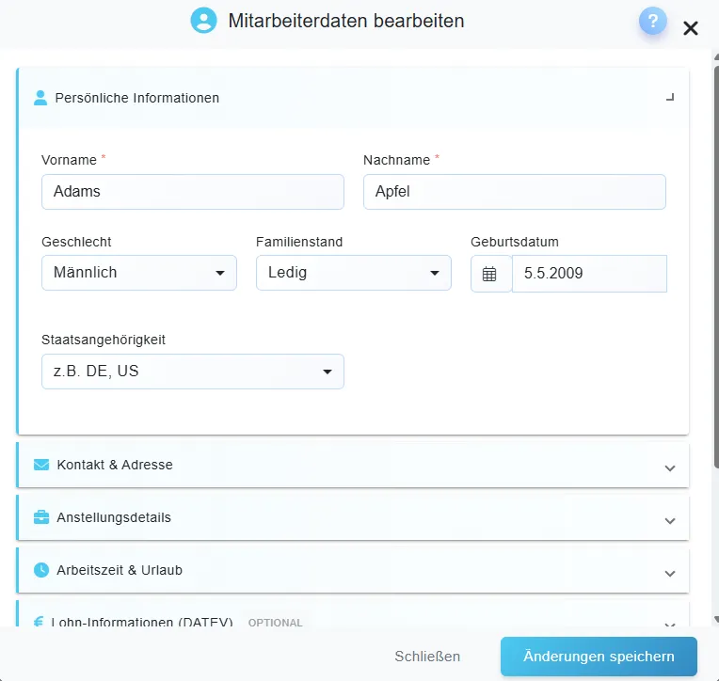Click the briefcase icon of Anstellungsdetails
The width and height of the screenshot is (719, 681).
point(41,517)
